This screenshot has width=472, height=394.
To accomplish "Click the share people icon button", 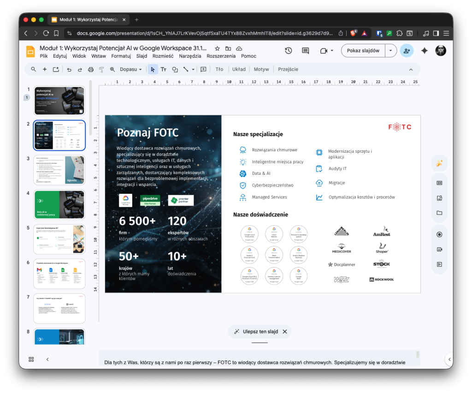I will (407, 51).
